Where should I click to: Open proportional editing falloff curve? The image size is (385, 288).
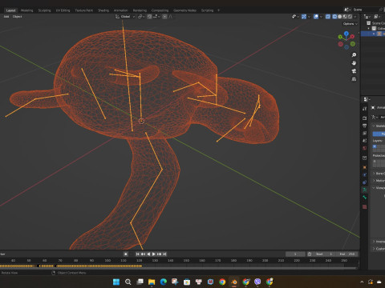click(170, 17)
